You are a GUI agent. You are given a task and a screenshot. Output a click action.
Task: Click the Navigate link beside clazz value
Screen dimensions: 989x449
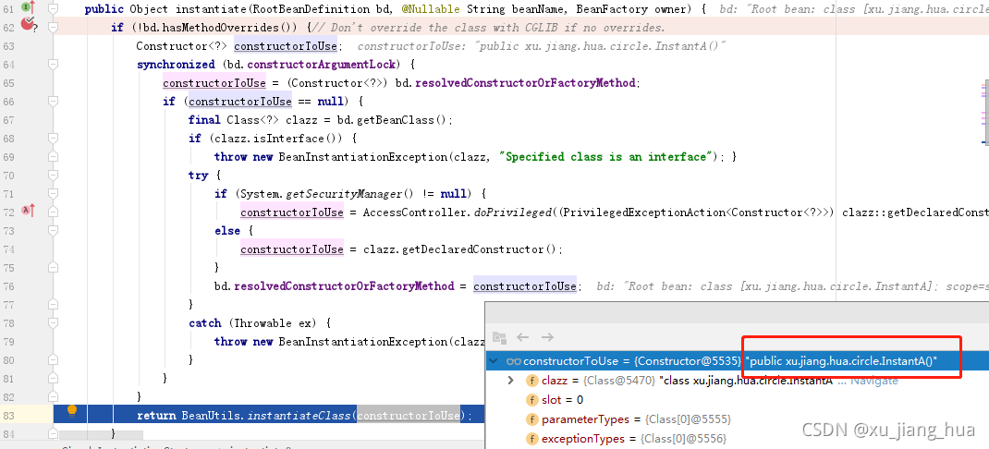(x=874, y=381)
